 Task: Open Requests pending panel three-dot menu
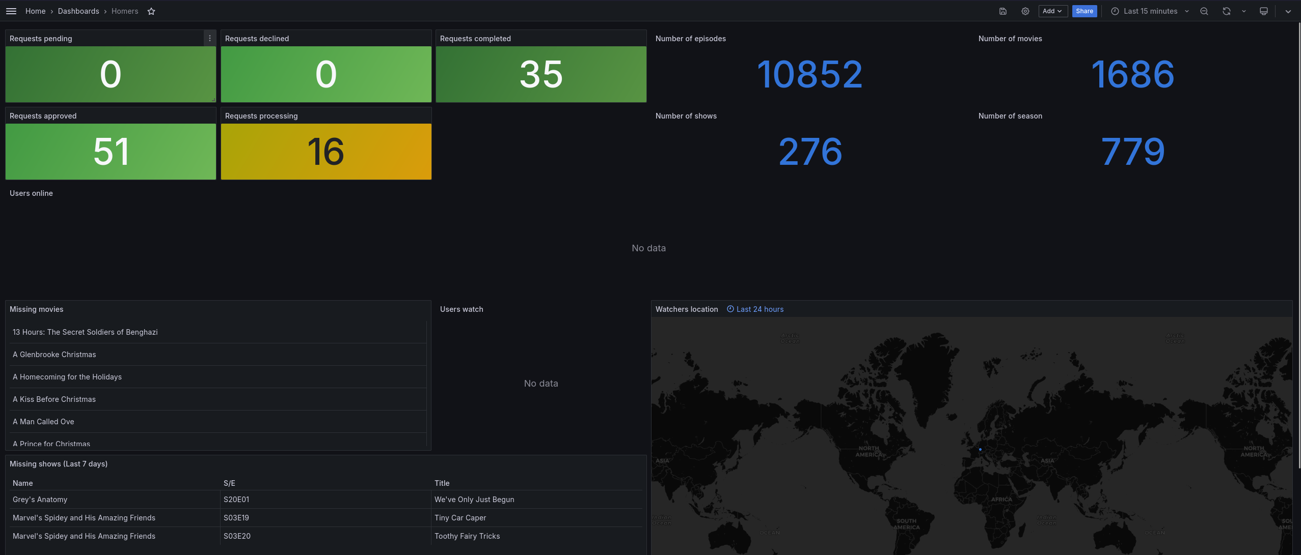click(x=210, y=39)
